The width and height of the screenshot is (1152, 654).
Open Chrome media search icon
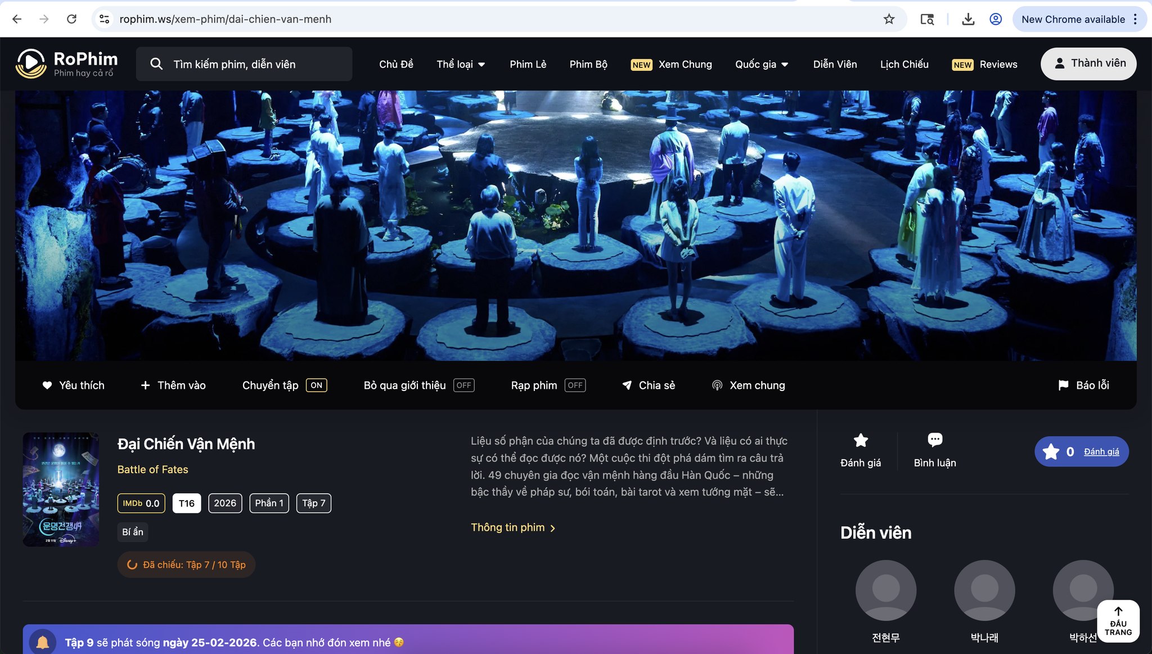[927, 19]
